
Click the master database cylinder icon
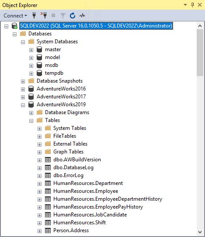tap(39, 49)
